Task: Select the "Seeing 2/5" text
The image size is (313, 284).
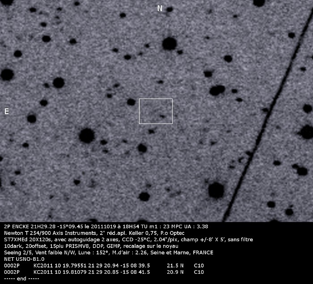Action: pyautogui.click(x=17, y=252)
